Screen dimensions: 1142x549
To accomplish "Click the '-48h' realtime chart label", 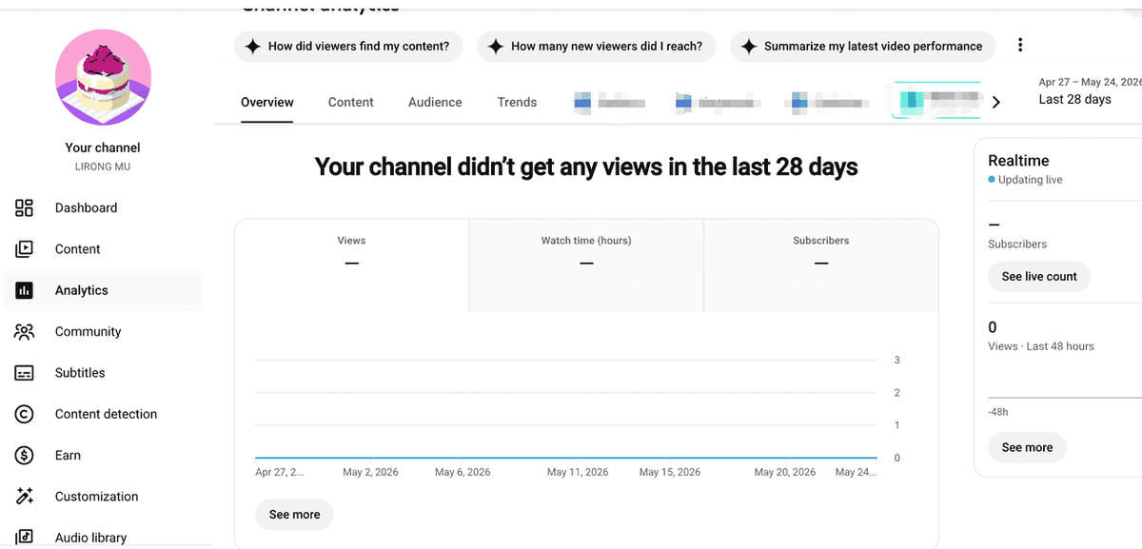I will coord(998,412).
